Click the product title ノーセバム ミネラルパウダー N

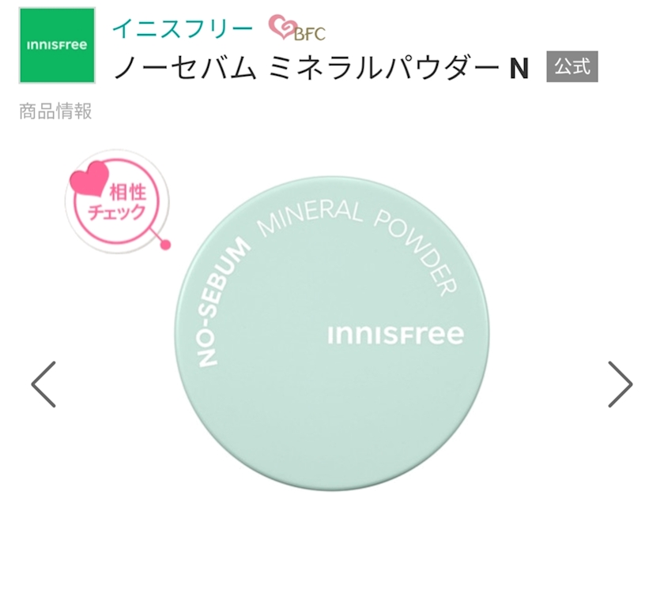point(322,68)
